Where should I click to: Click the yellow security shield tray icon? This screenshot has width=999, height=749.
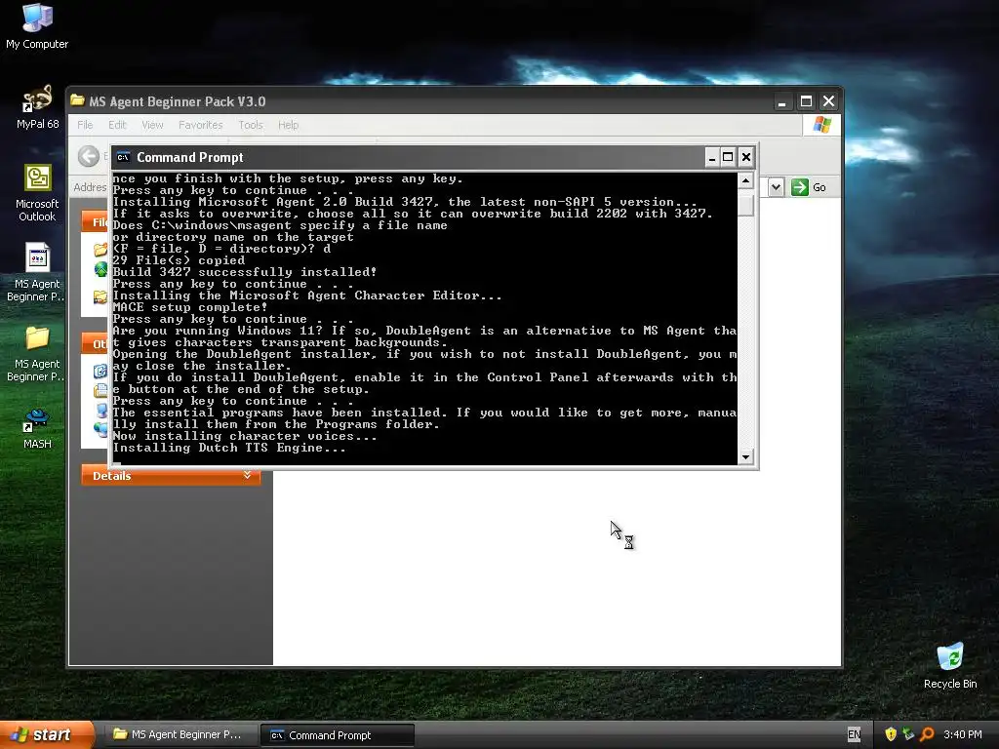[x=891, y=734]
